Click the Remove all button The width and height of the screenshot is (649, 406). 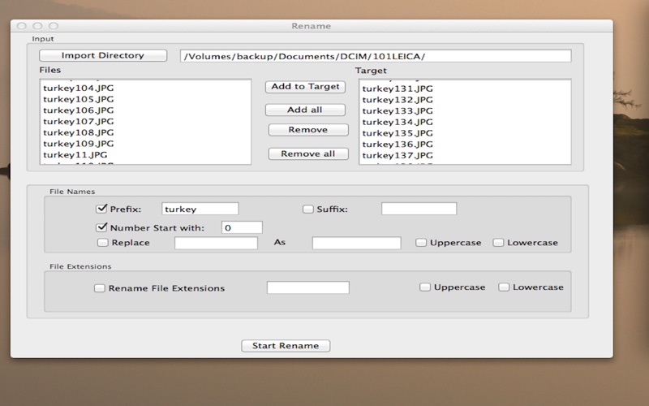point(308,153)
